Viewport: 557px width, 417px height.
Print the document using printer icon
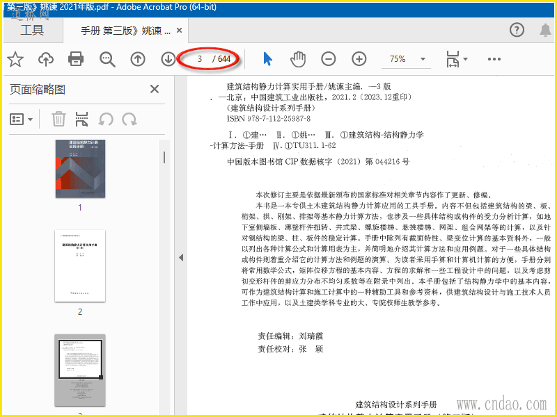coord(76,59)
